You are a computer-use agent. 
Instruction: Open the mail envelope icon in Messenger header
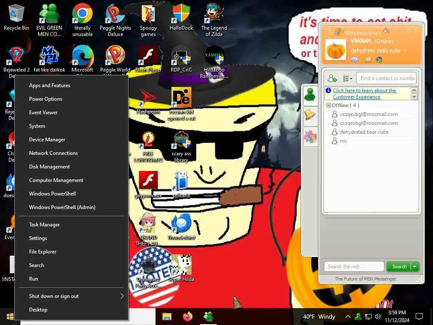(355, 60)
